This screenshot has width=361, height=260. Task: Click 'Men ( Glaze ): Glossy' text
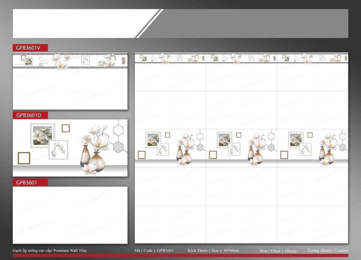click(x=278, y=251)
